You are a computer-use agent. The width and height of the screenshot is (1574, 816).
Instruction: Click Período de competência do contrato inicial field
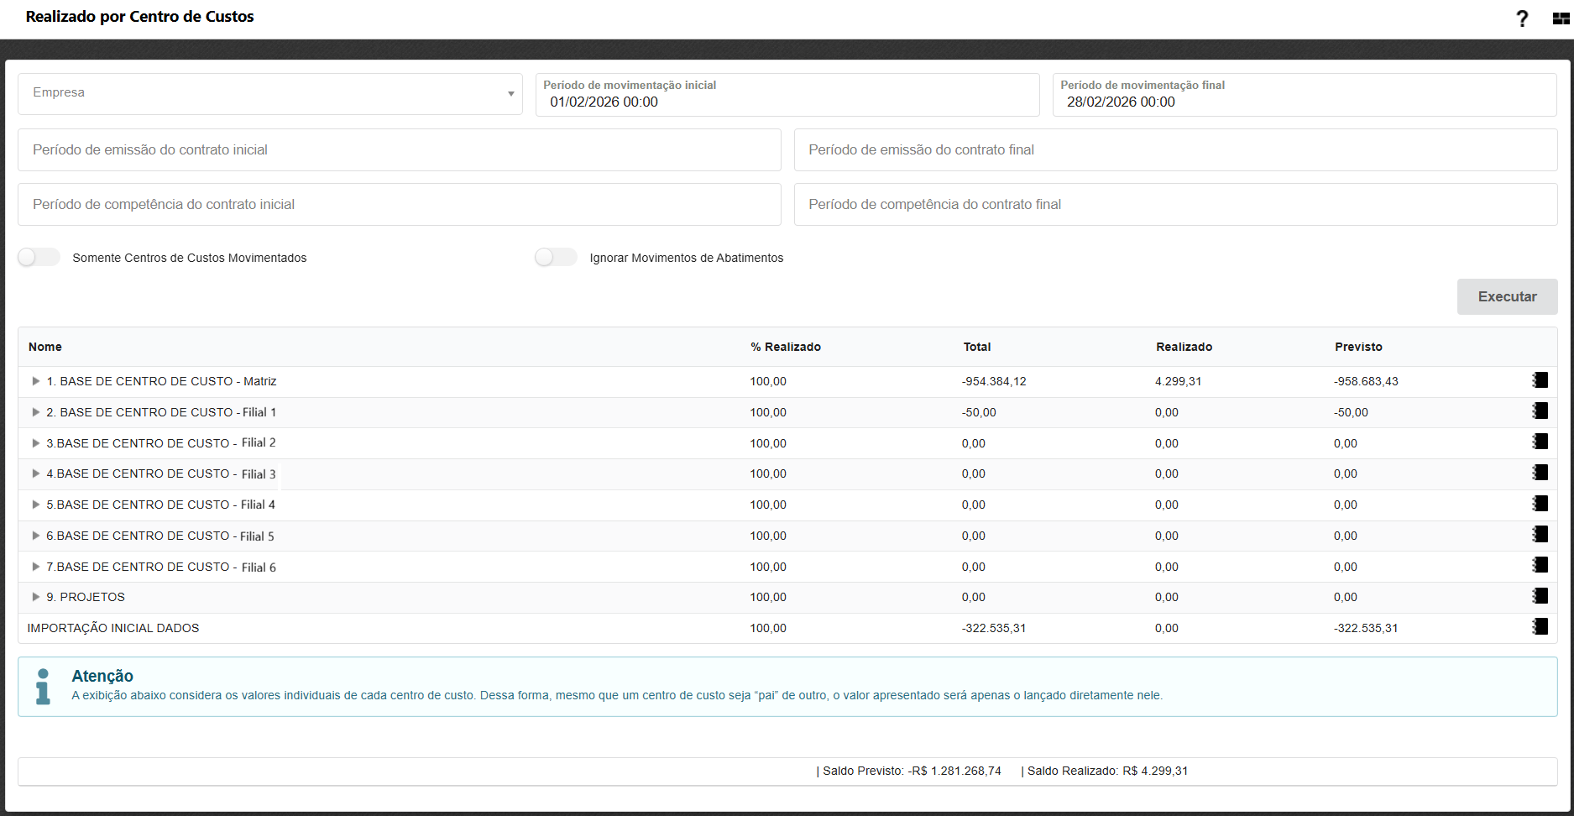click(x=400, y=204)
